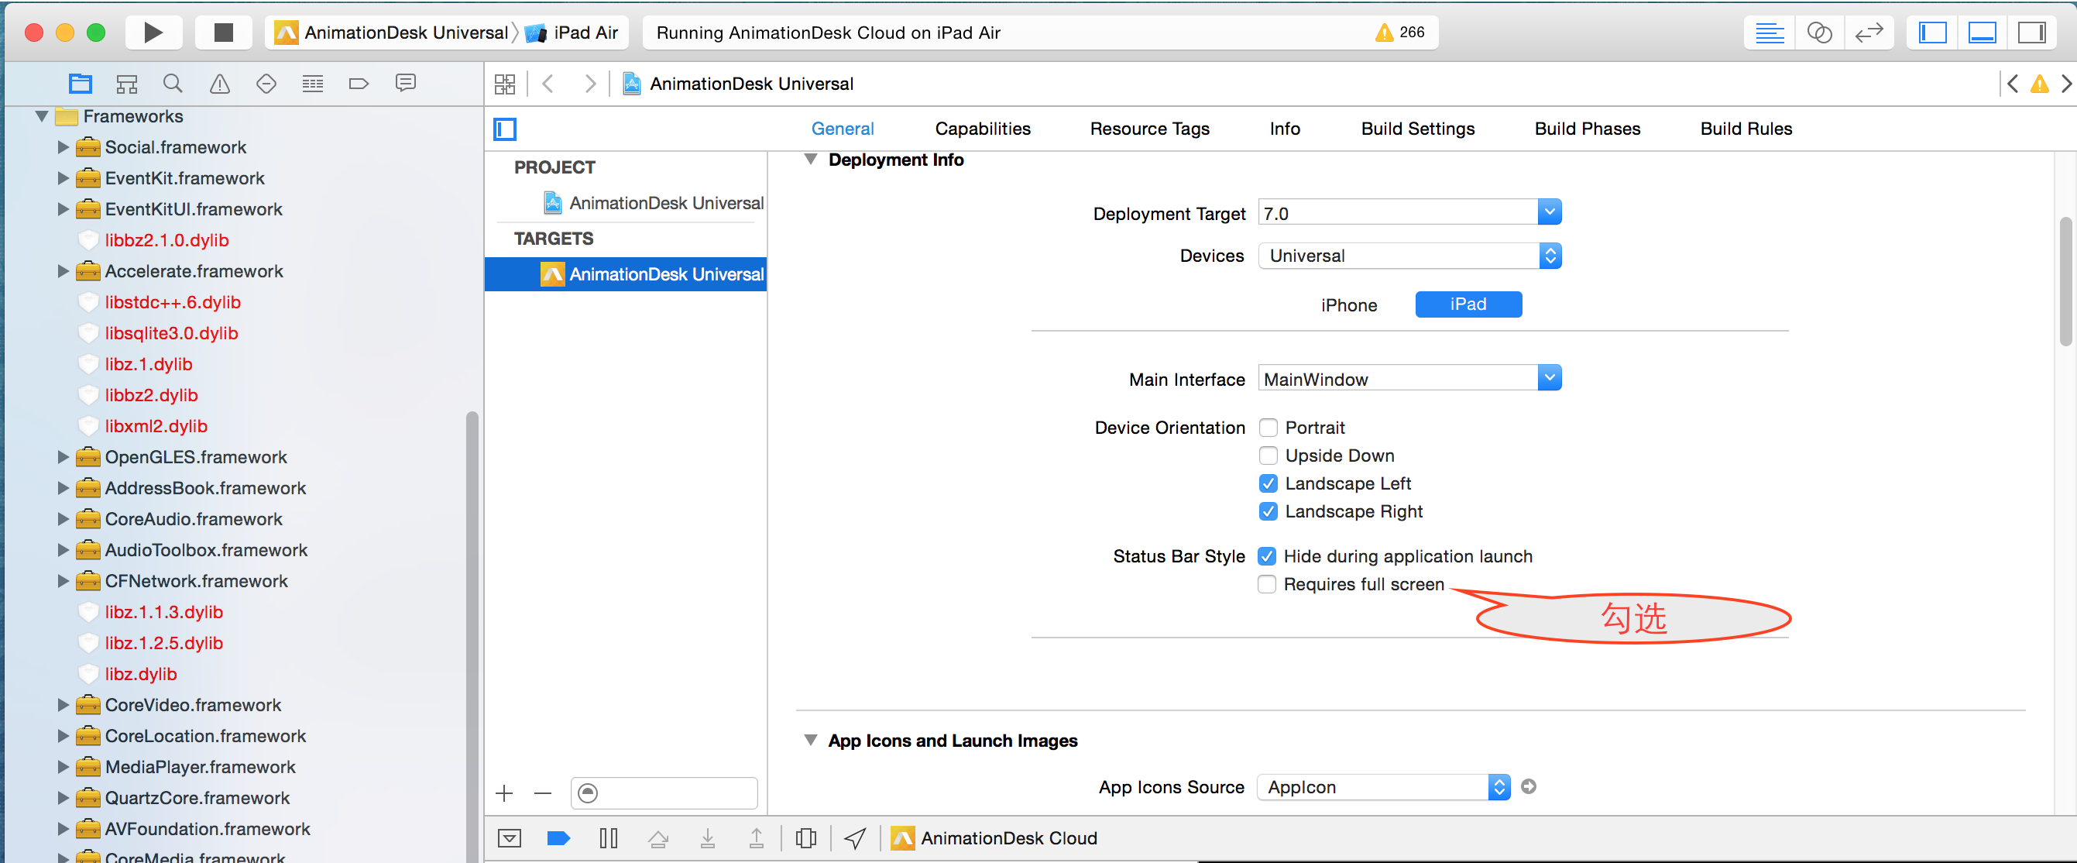Show the Project navigator folder icon
This screenshot has height=863, width=2077.
click(x=81, y=83)
